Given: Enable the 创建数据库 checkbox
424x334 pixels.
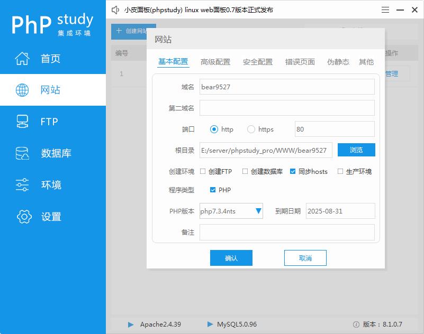Looking at the screenshot, I should [245, 171].
